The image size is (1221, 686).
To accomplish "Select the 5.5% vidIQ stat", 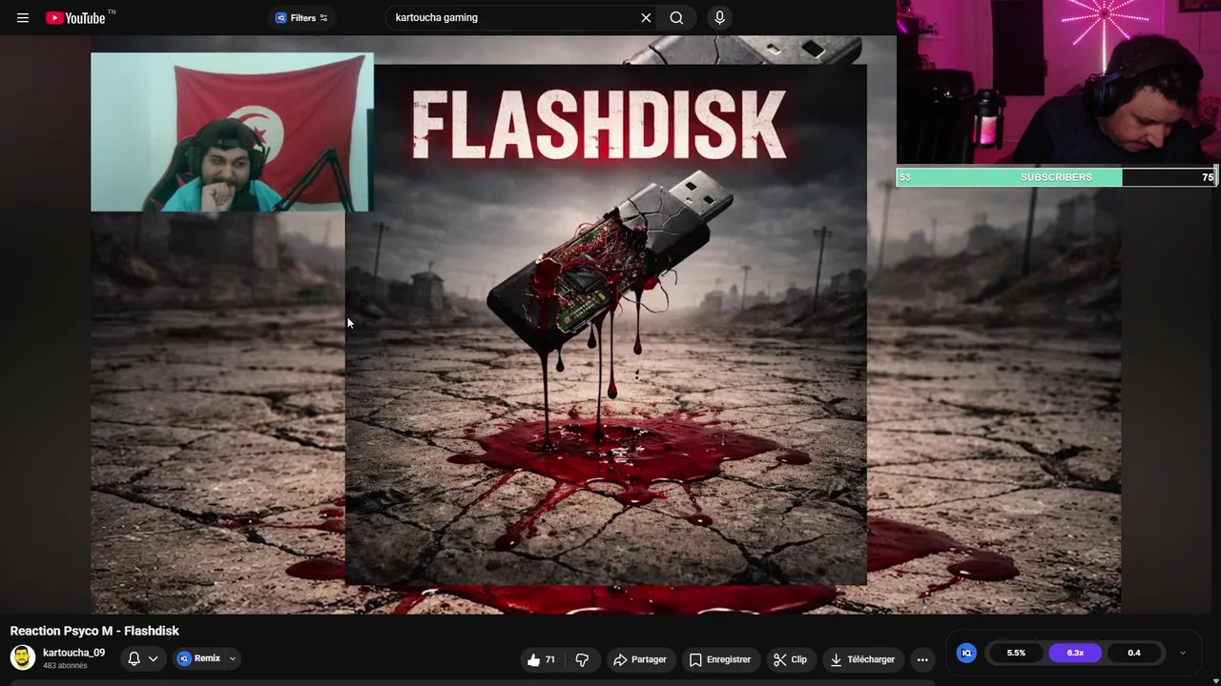I will pos(1016,653).
